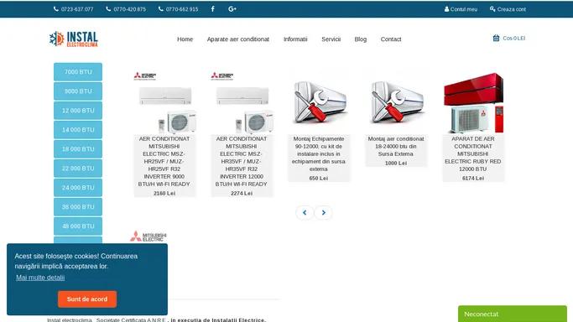Open the Facebook page icon
573x322 pixels.
(x=213, y=9)
